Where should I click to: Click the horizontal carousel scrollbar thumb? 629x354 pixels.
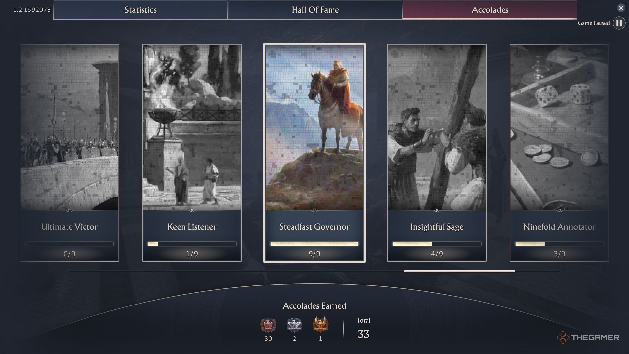(x=460, y=271)
